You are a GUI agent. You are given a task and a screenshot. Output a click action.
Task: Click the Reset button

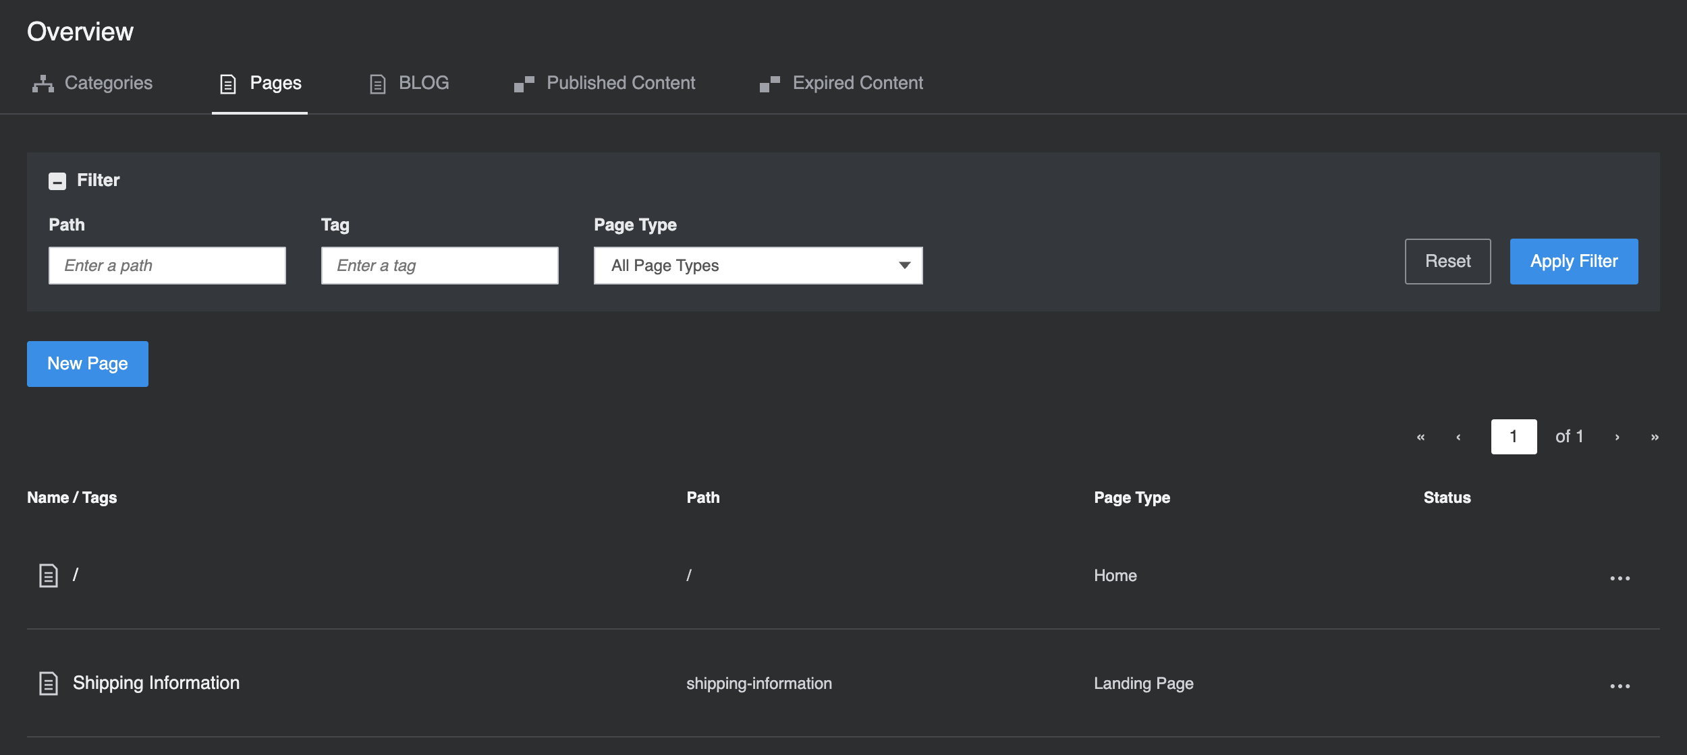pos(1448,262)
